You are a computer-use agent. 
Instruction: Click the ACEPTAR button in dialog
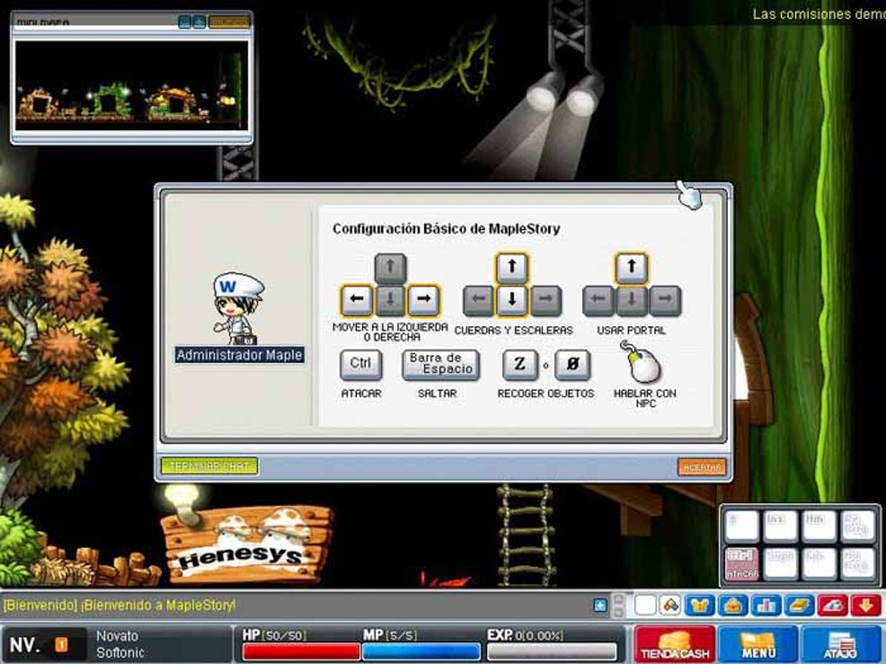coord(702,467)
